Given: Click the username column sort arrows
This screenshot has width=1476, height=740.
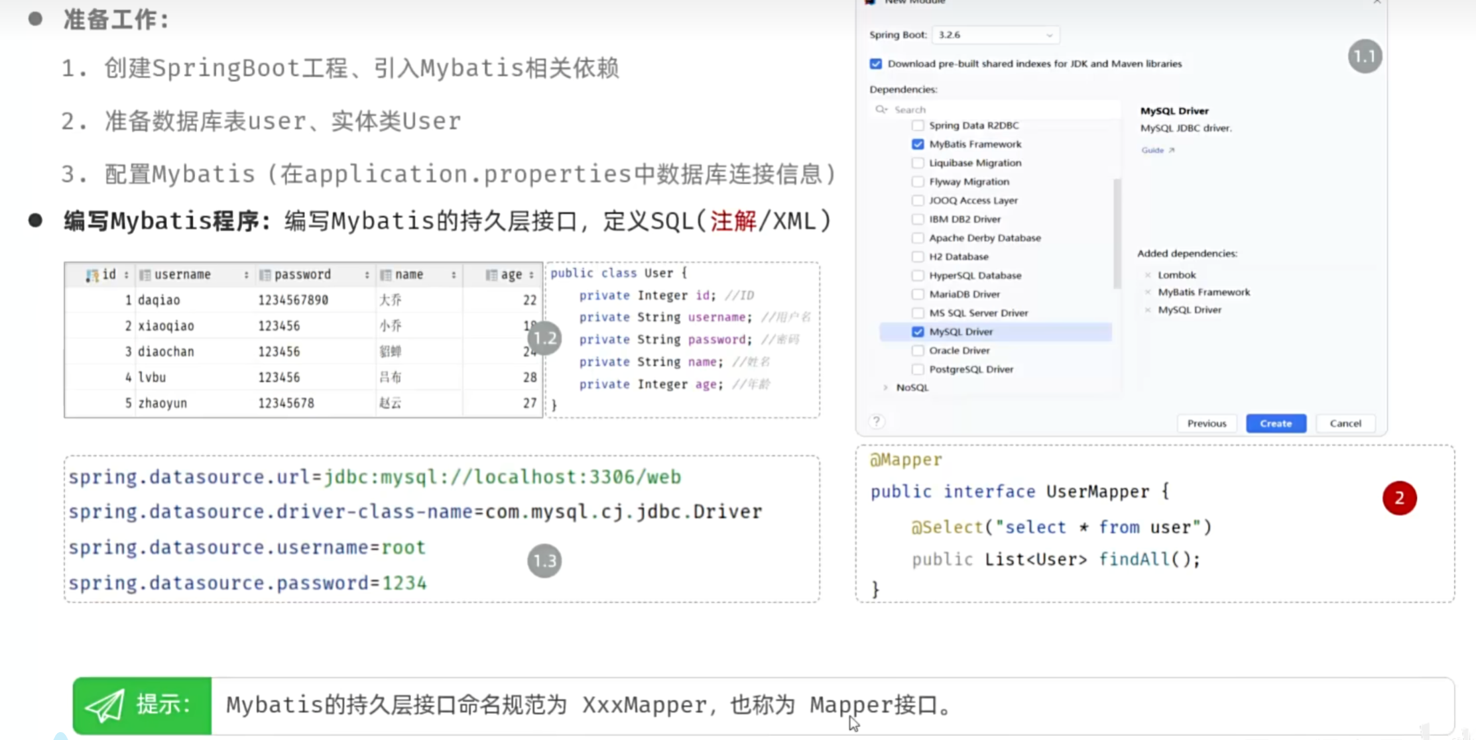Looking at the screenshot, I should coord(246,275).
